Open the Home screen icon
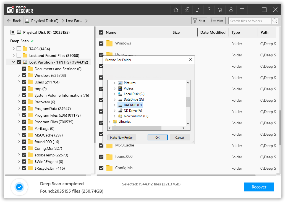This screenshot has height=202, width=285. tap(176, 9)
